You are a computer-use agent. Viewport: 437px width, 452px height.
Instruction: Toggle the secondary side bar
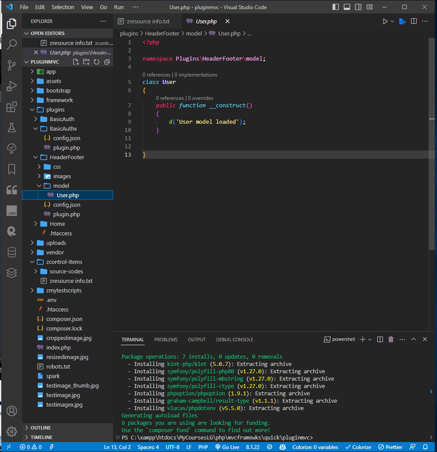(x=358, y=6)
